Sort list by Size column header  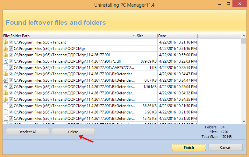(147, 36)
